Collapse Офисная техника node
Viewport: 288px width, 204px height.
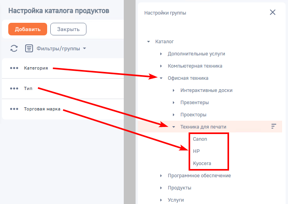pos(161,78)
